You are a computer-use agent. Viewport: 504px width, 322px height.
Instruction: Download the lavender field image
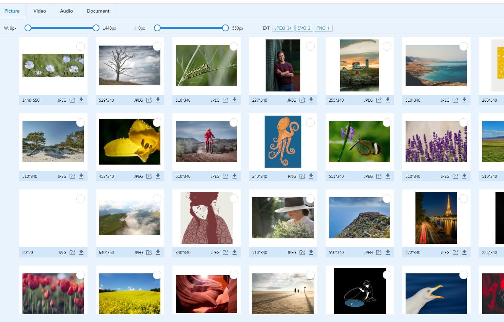pos(464,176)
